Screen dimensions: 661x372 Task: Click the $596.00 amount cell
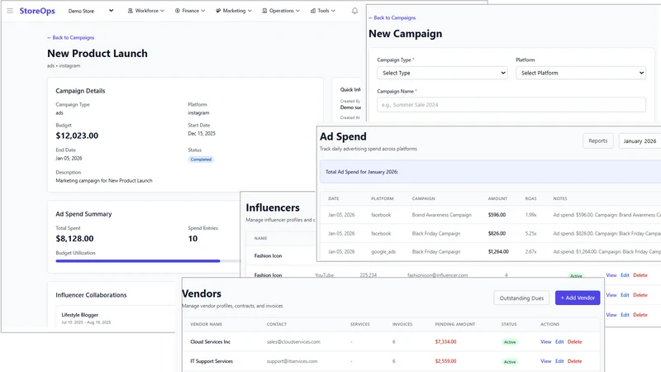(x=497, y=215)
